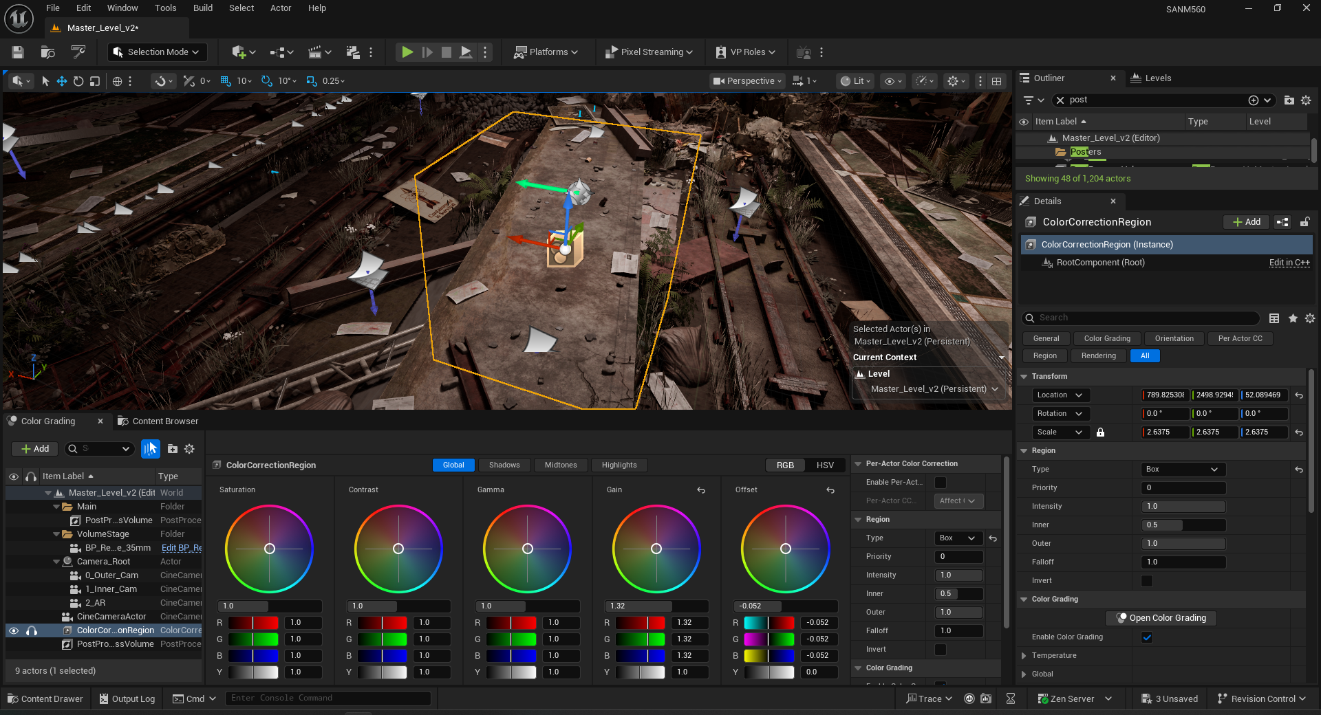Click the console command input field

(x=327, y=698)
